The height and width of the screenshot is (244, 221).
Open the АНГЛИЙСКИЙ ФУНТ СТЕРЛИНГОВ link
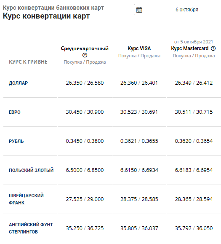tap(31, 228)
